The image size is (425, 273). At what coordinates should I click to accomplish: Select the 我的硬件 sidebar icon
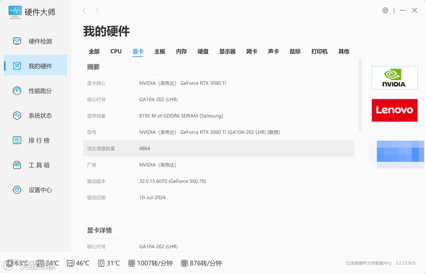(17, 66)
